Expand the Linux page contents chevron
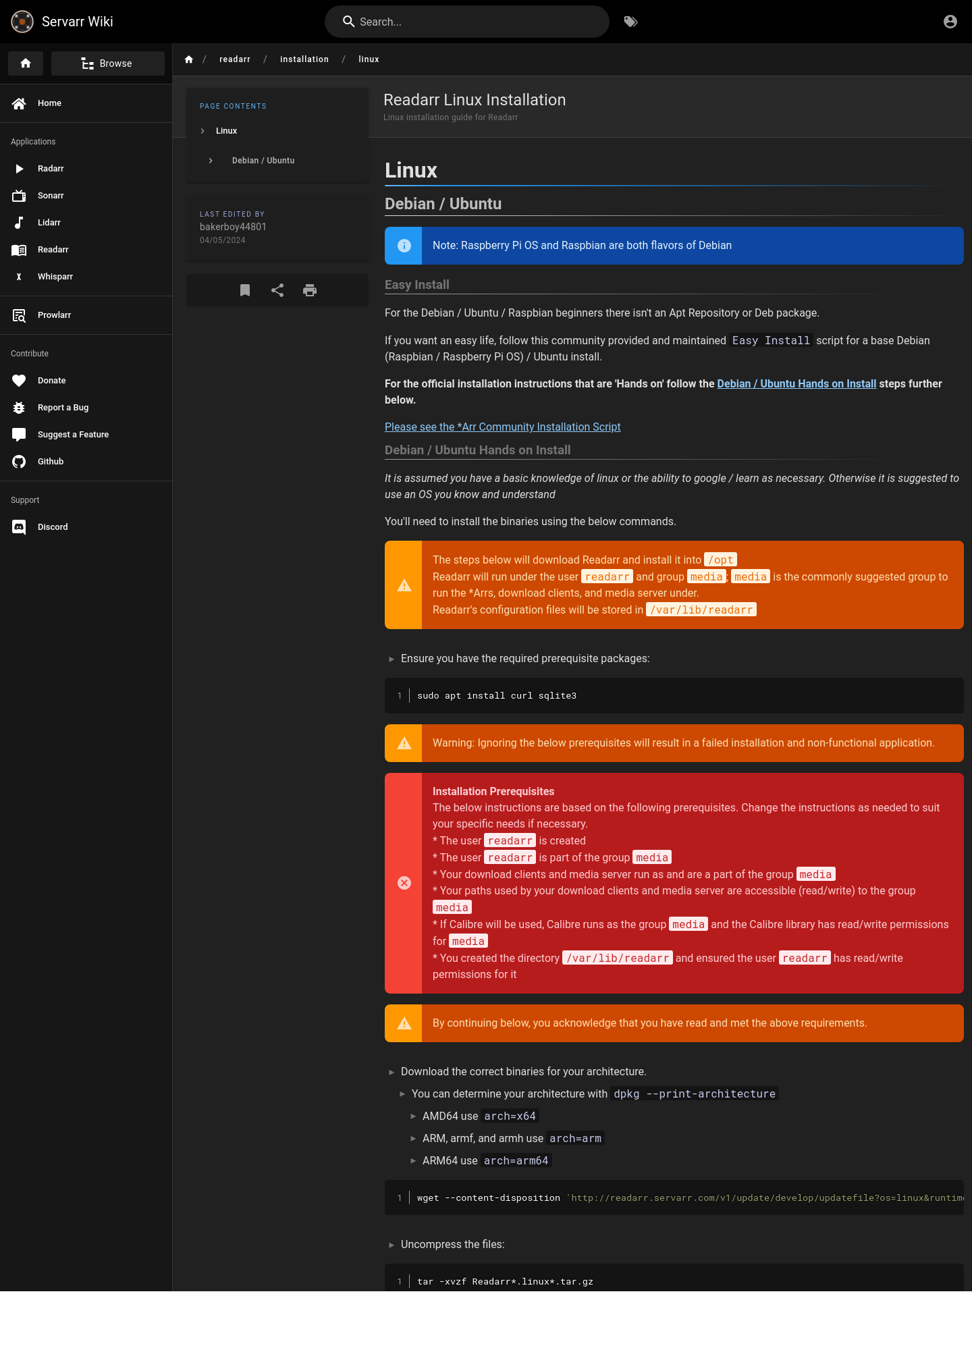This screenshot has width=972, height=1350. 202,131
